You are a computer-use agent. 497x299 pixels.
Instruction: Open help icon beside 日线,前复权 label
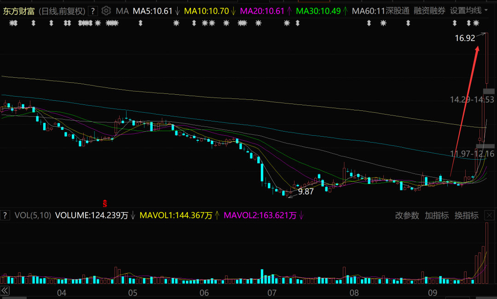click(x=92, y=11)
